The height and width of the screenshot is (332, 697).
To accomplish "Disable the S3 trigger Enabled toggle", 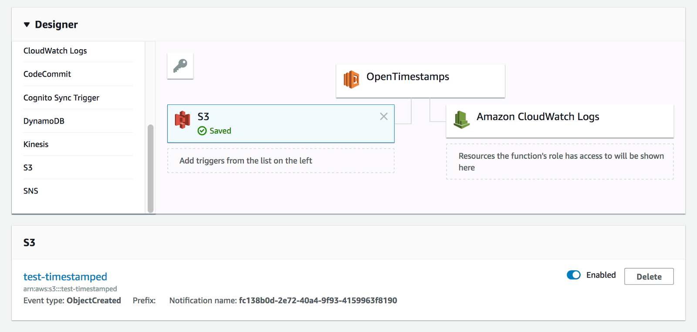I will tap(574, 275).
